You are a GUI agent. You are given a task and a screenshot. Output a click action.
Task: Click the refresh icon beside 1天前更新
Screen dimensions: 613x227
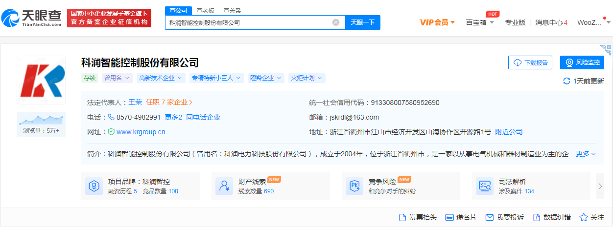[x=566, y=81]
